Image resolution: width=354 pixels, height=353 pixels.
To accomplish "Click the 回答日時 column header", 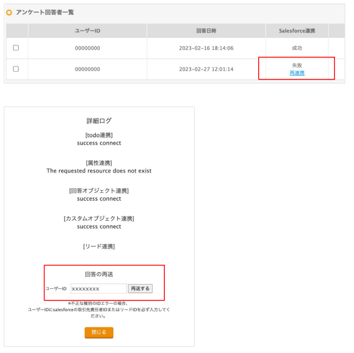I will 206,31.
